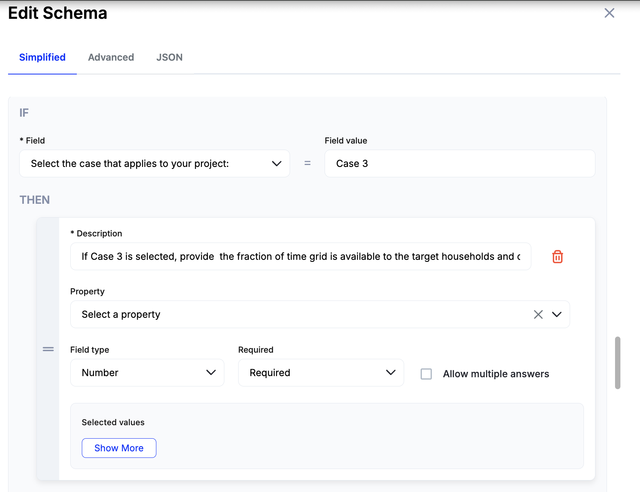The width and height of the screenshot is (640, 492).
Task: Open the 'Select a property' dropdown
Action: (300, 315)
